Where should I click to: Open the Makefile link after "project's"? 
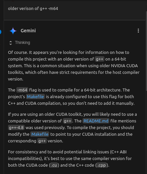[35, 97]
